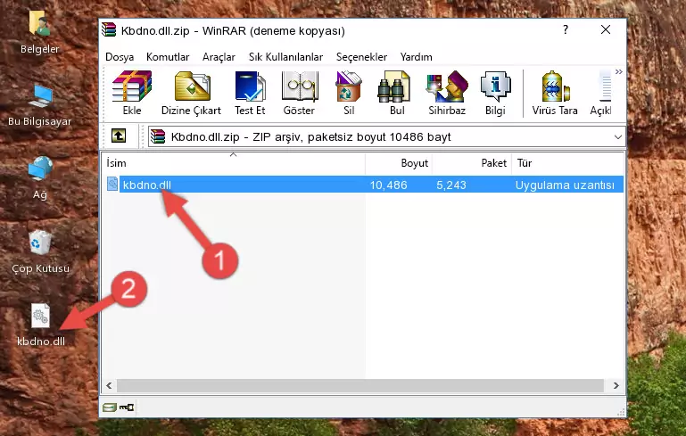
Task: Select the Ağ network desktop icon
Action: (x=40, y=178)
